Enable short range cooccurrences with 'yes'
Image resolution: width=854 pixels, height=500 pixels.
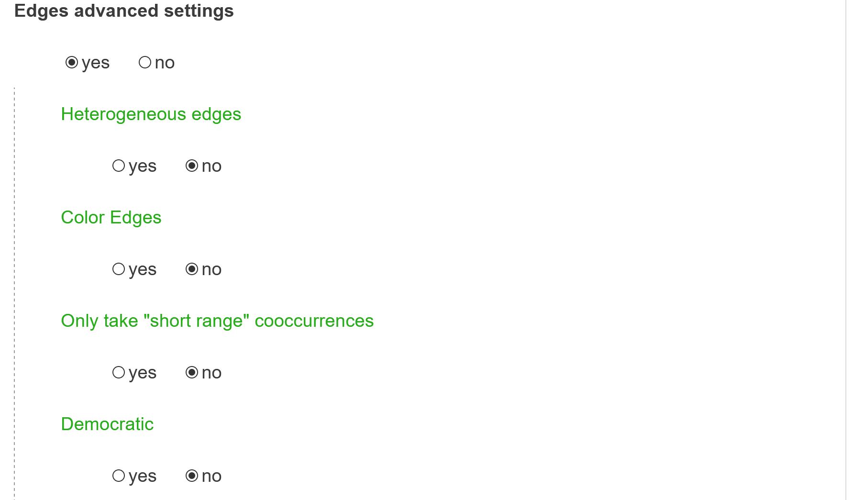point(119,373)
